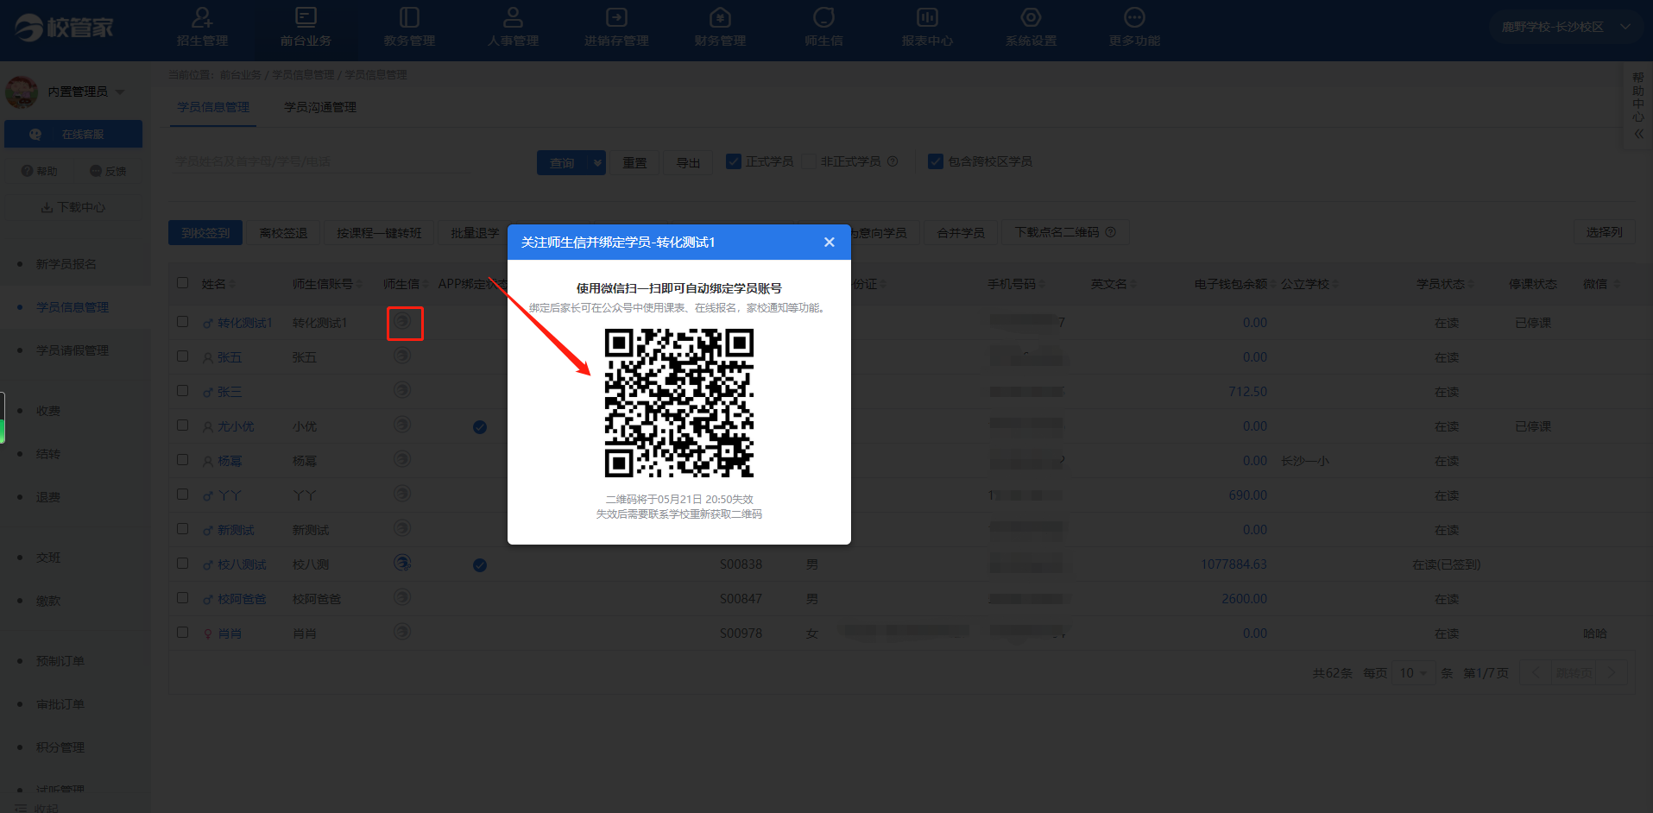Click 师生信 icon in 校阿爸爸 row
The image size is (1653, 813).
(x=402, y=598)
